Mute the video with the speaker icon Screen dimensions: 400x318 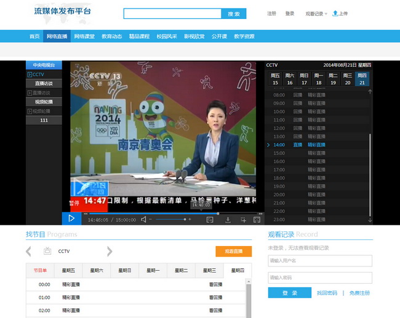click(143, 220)
